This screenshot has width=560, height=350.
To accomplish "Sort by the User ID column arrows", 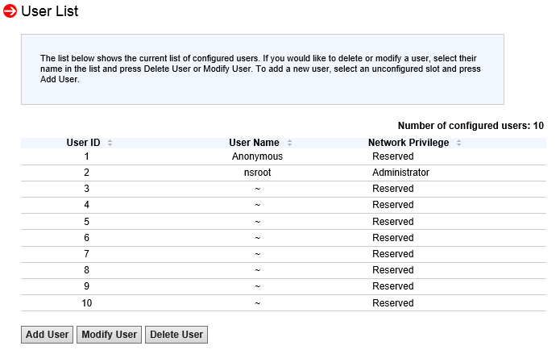I will (x=110, y=143).
